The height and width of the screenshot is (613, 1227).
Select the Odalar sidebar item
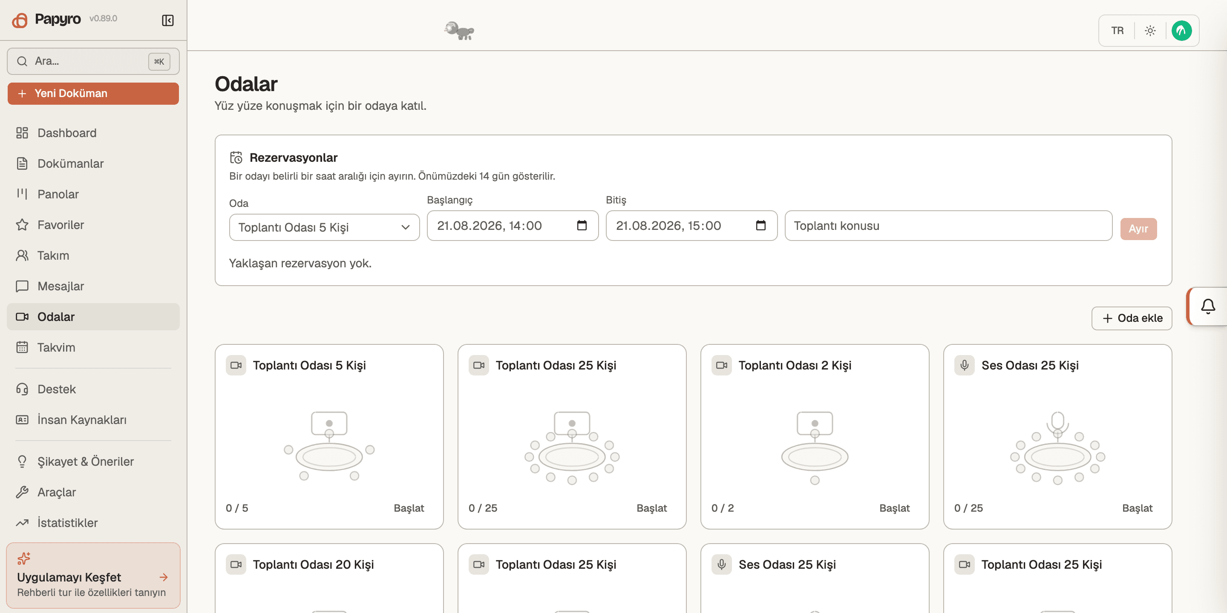tap(93, 316)
